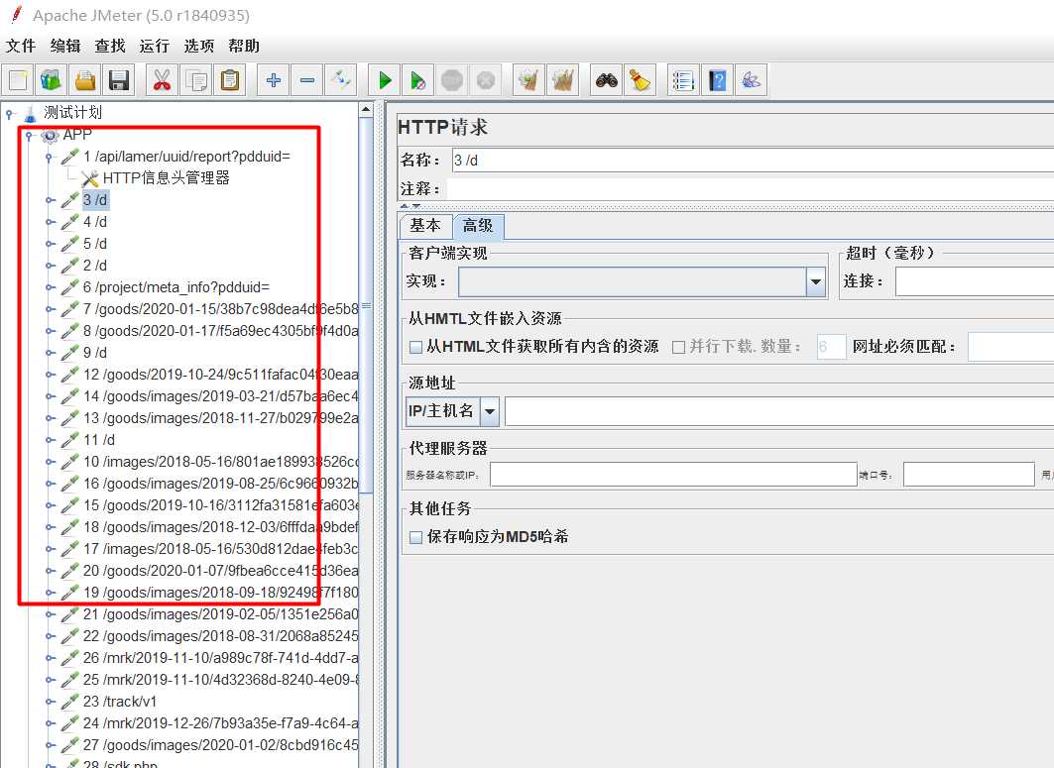Collapse the 测试计划 tree node
Viewport: 1054px width, 768px height.
[x=9, y=113]
